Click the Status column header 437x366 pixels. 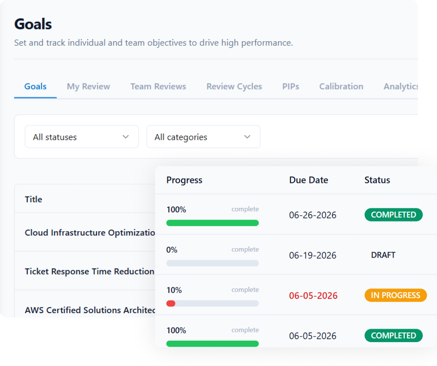click(x=377, y=180)
